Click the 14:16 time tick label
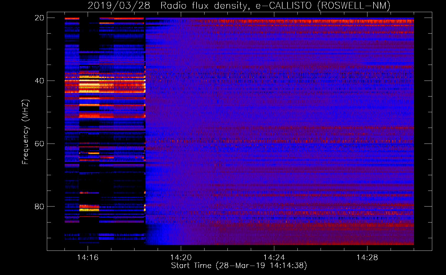 [x=88, y=257]
